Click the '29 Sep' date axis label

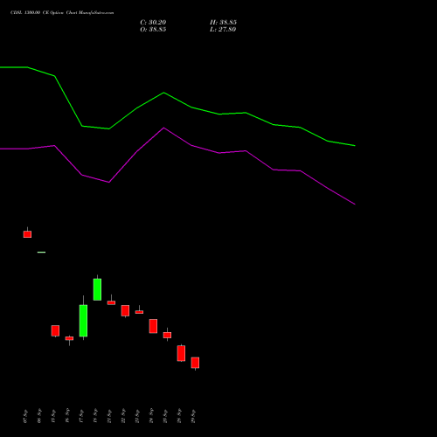(x=193, y=416)
